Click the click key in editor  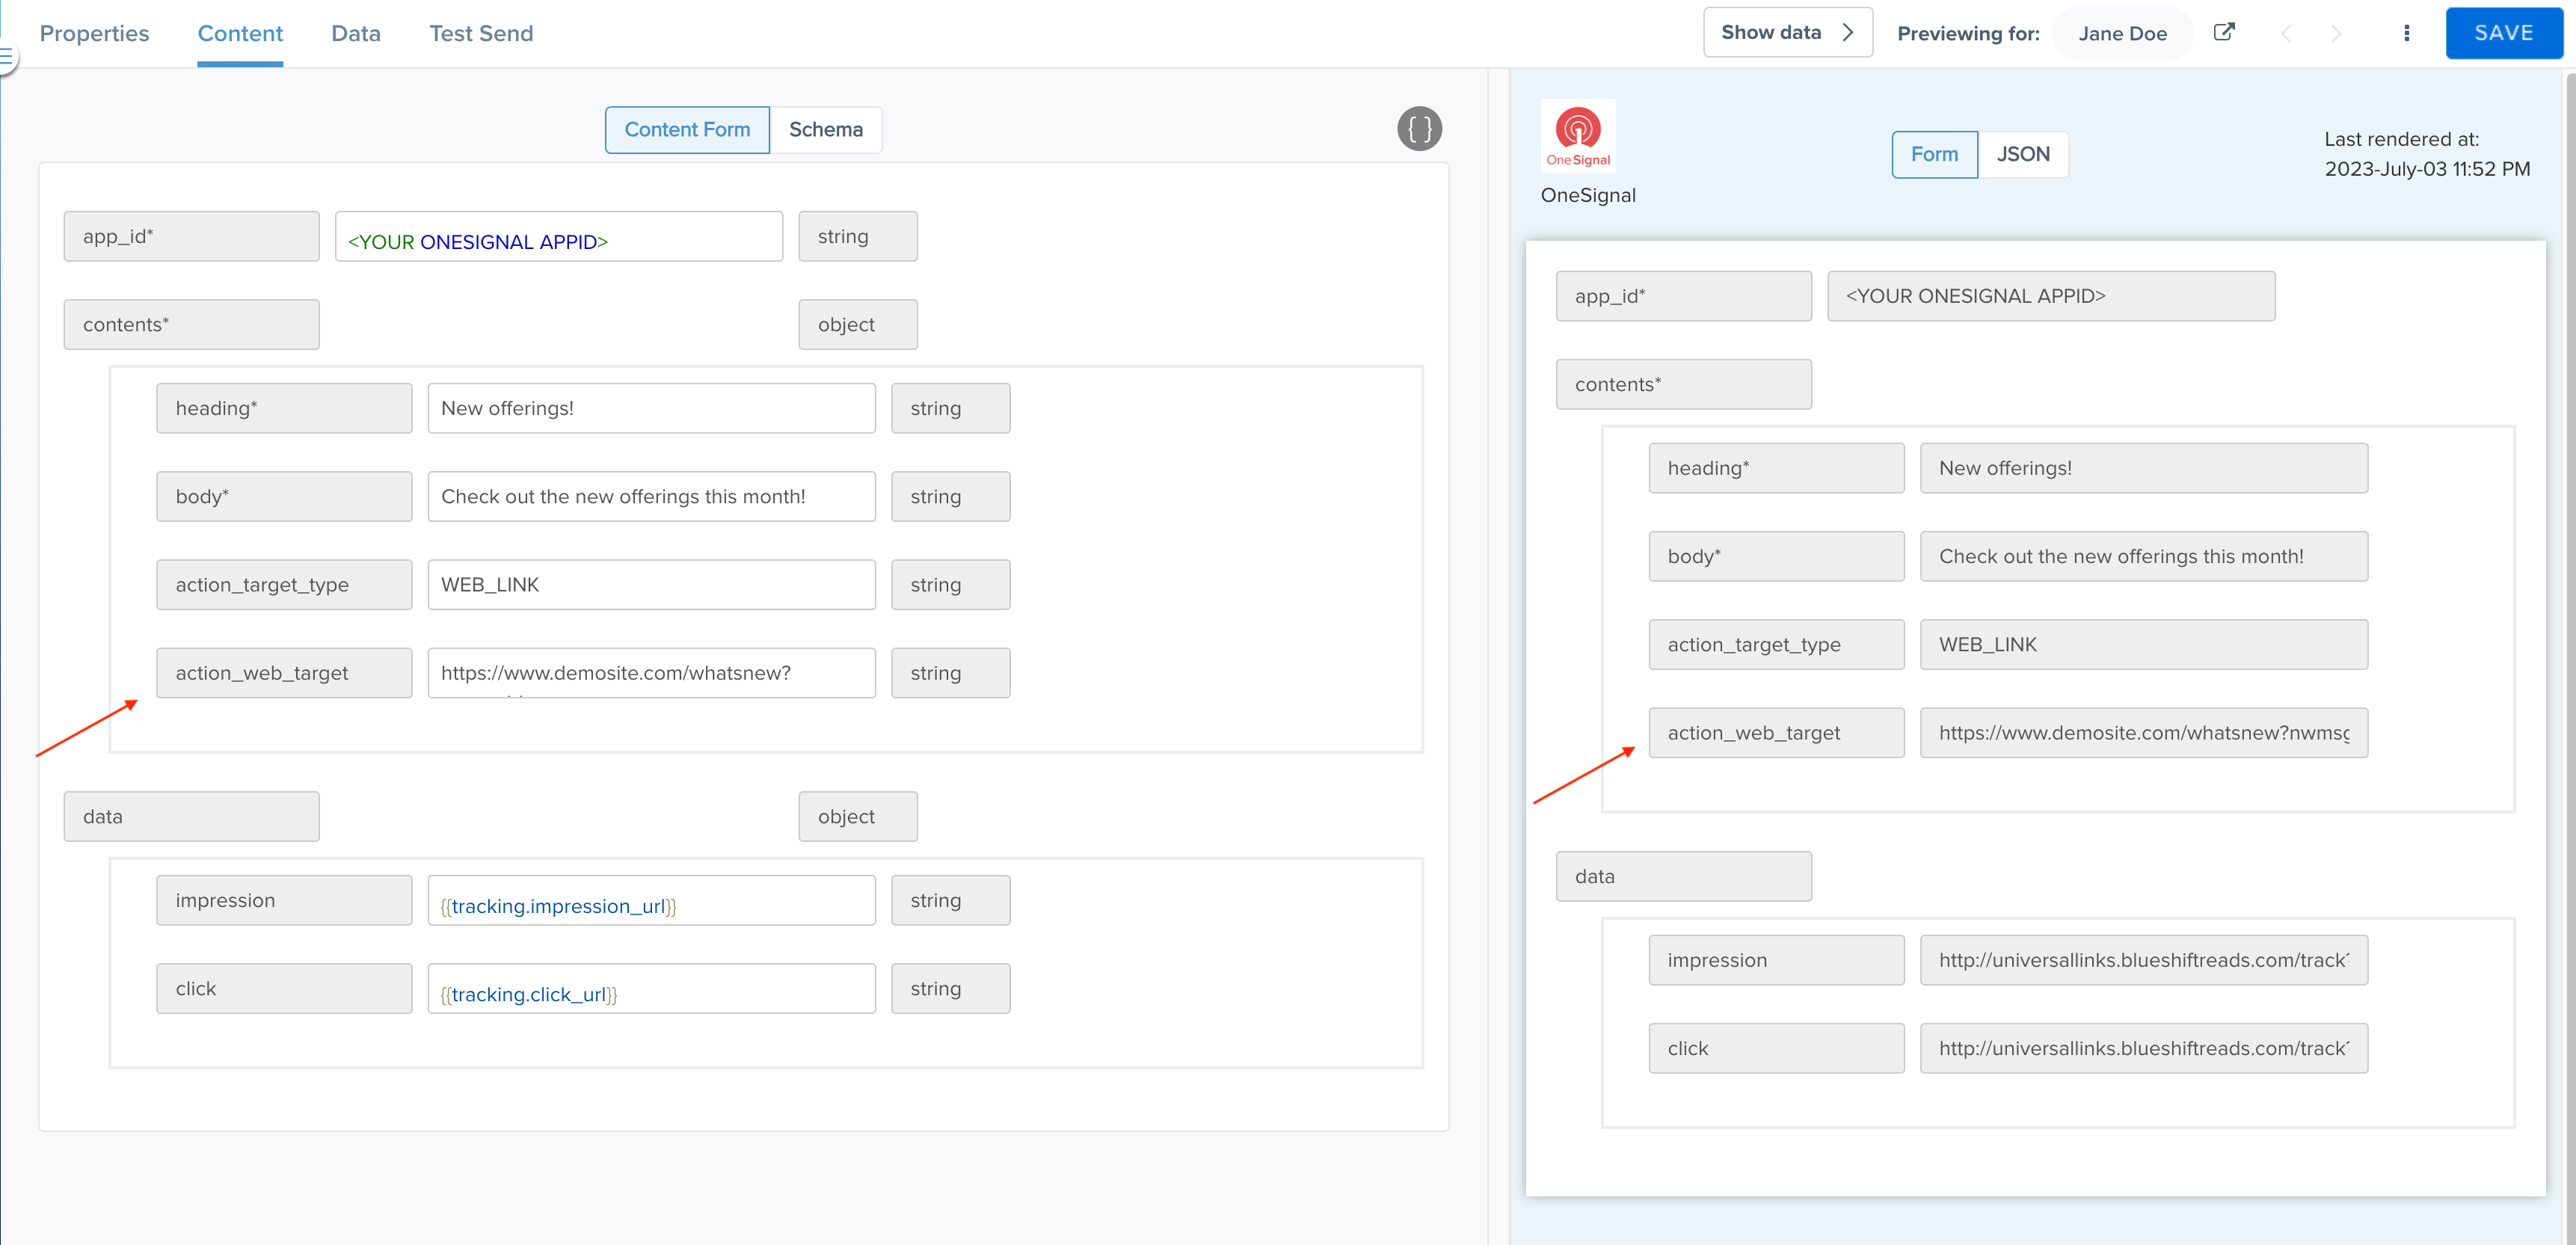284,988
